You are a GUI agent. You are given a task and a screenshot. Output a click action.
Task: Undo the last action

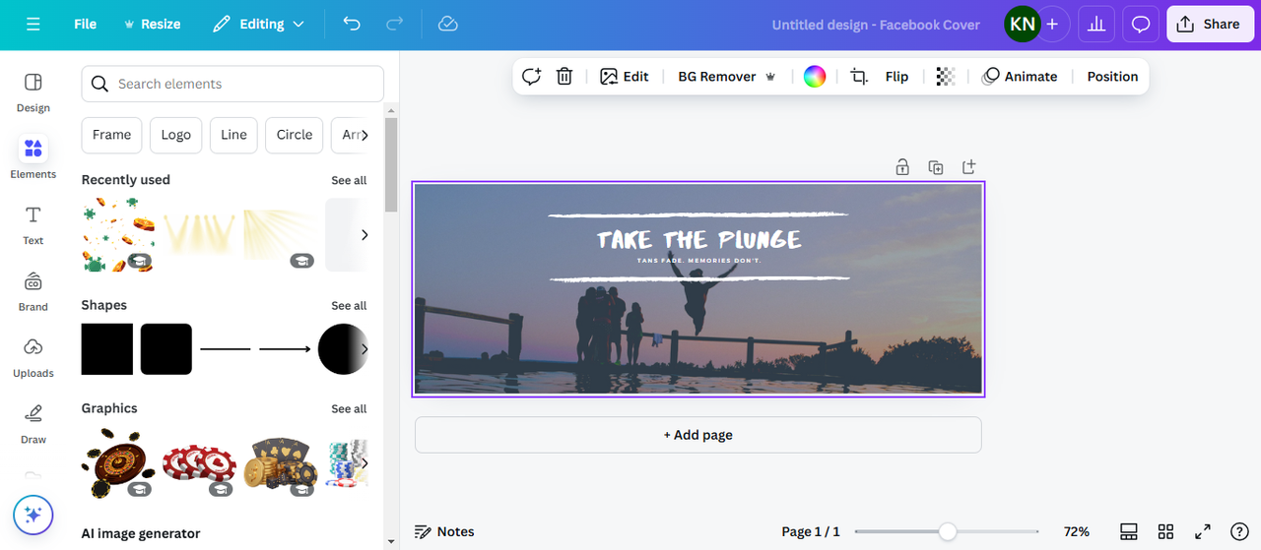click(352, 24)
